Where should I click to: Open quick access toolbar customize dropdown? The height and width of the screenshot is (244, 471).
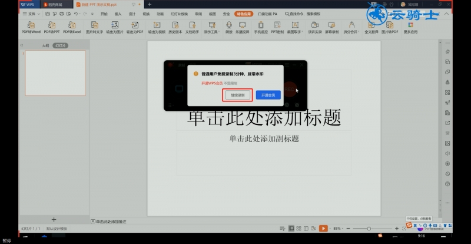pyautogui.click(x=92, y=14)
